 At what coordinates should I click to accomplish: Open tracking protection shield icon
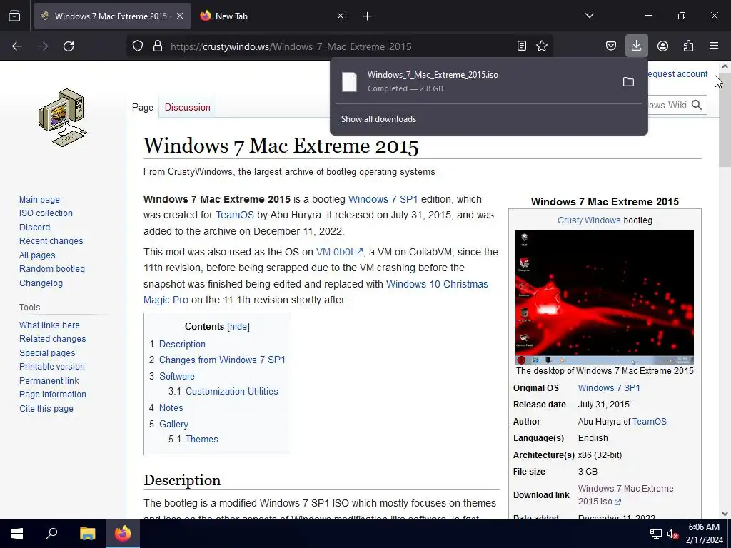pos(138,46)
